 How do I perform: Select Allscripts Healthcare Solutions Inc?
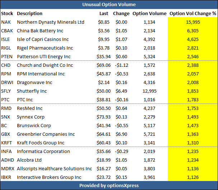coord(55,168)
